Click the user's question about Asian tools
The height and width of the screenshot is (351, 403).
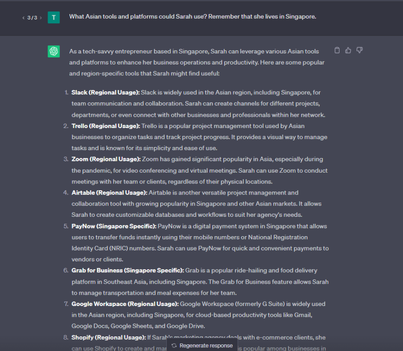tap(193, 16)
